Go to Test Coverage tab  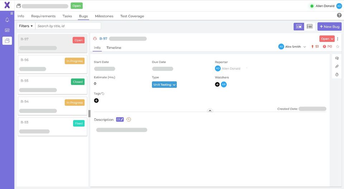point(132,16)
